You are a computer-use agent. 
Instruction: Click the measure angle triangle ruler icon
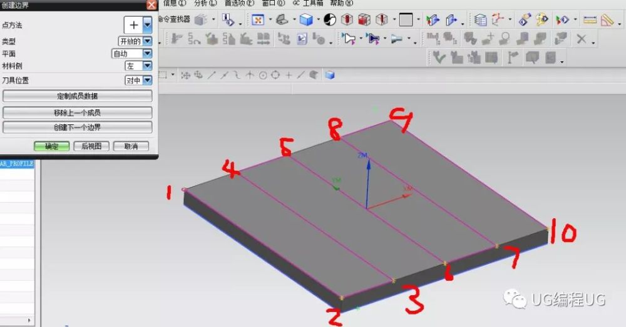(607, 19)
